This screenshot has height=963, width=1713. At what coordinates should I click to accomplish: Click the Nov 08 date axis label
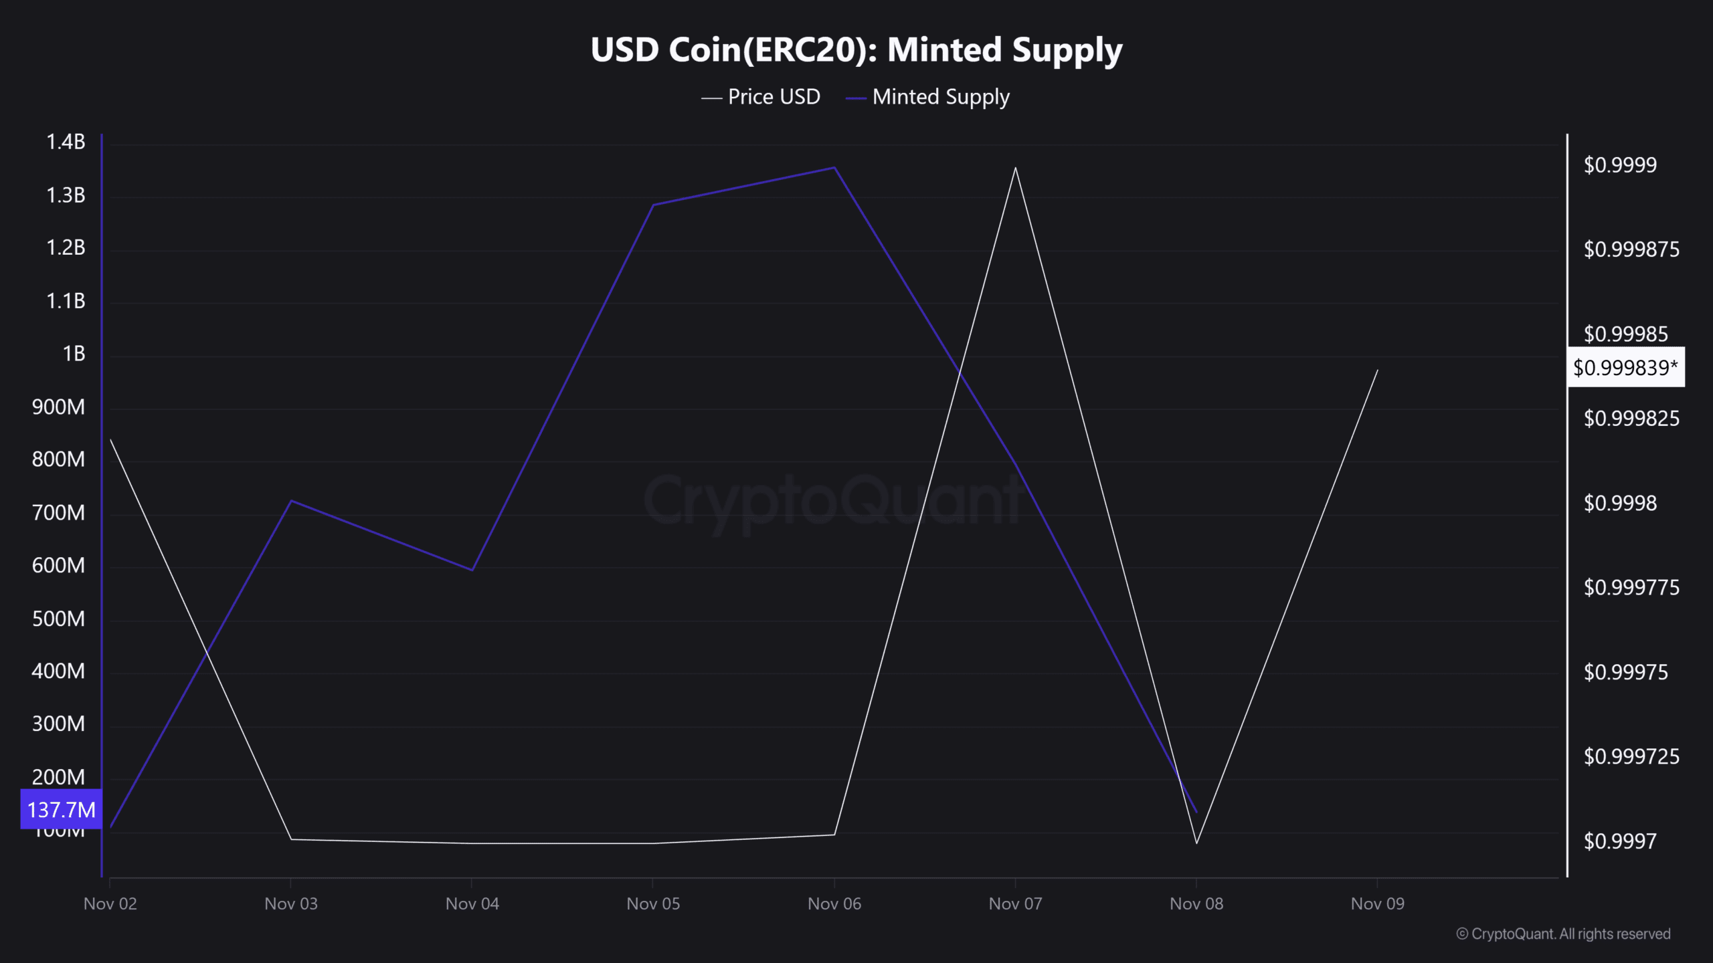1196,903
